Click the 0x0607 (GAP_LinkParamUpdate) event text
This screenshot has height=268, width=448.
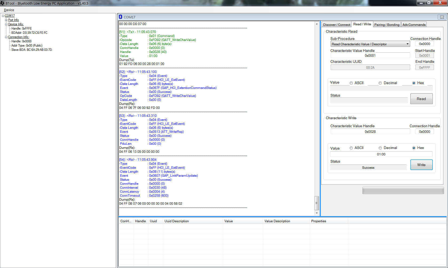(x=173, y=176)
